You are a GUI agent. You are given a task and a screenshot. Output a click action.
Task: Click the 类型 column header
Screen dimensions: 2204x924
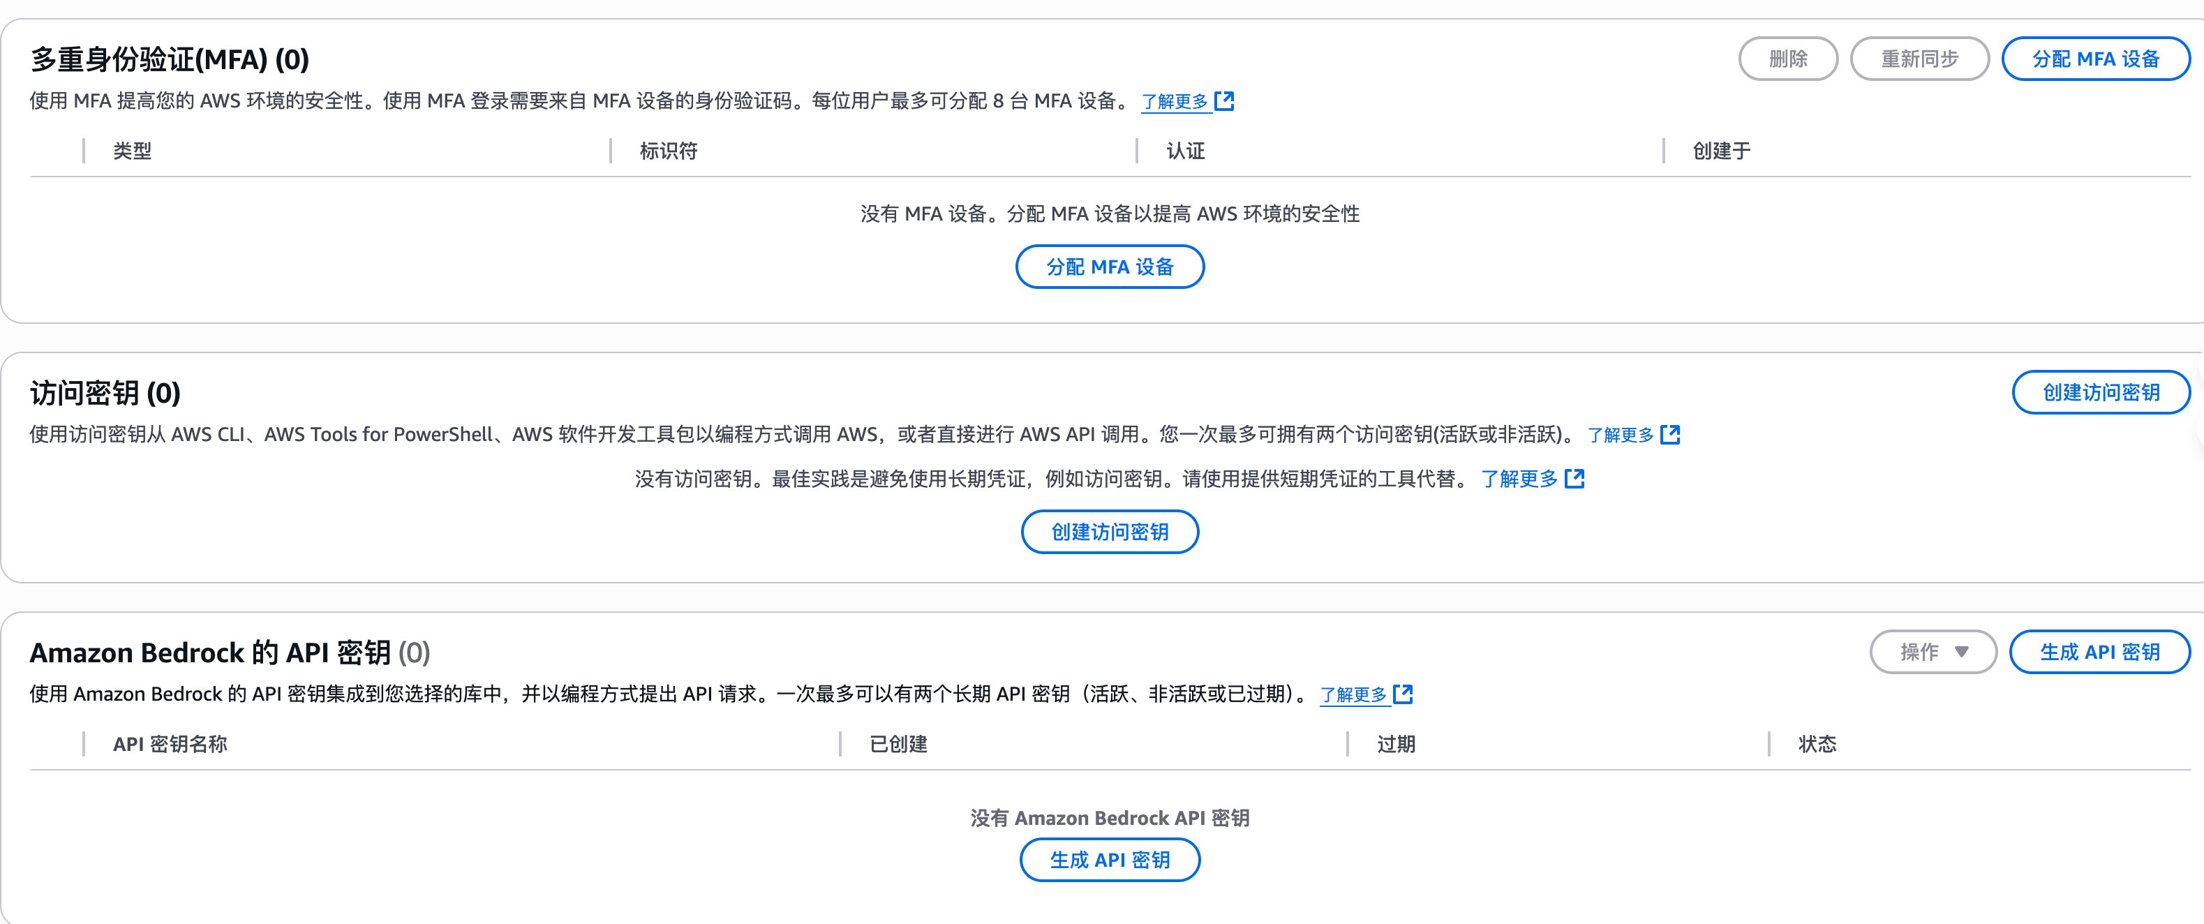tap(133, 151)
